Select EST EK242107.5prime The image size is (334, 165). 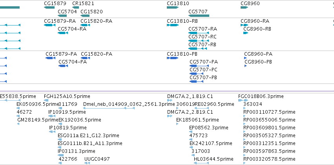point(191,147)
